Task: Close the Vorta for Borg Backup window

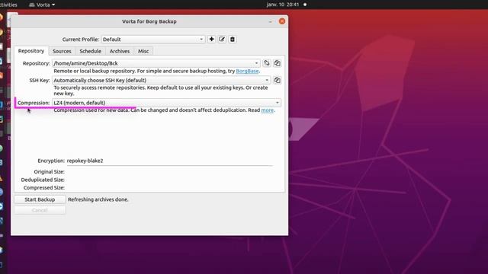Action: click(x=282, y=21)
